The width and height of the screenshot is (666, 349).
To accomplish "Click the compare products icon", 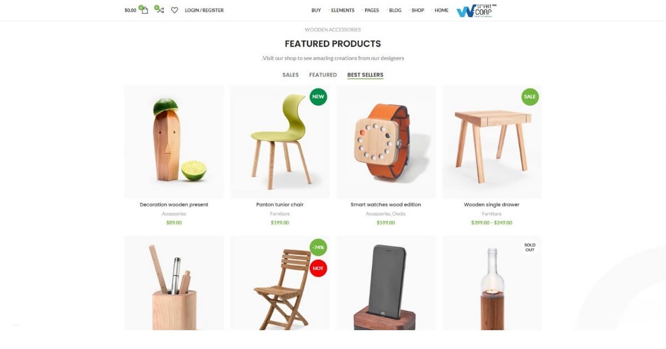I will (159, 9).
